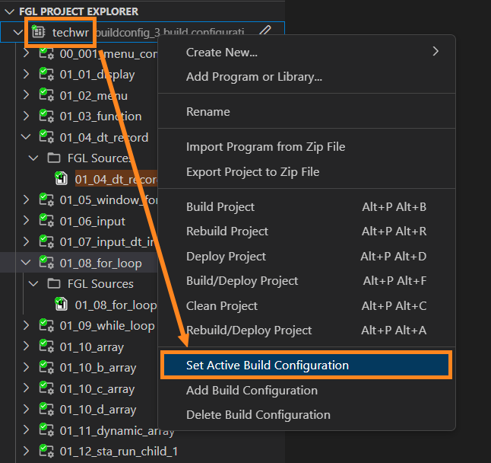Collapse the FGL Project Explorer panel
This screenshot has width=491, height=463.
click(x=10, y=11)
